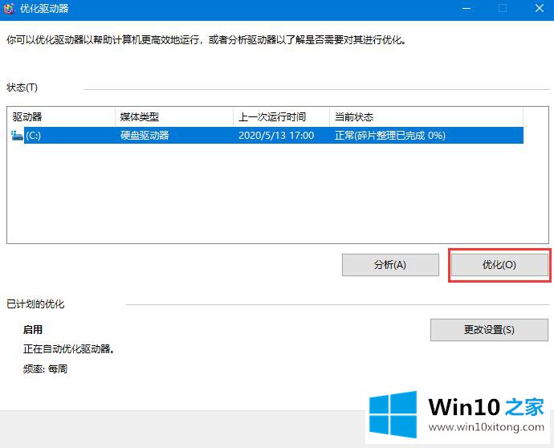
Task: Maximize the 优化驱动器 window
Action: [x=503, y=8]
